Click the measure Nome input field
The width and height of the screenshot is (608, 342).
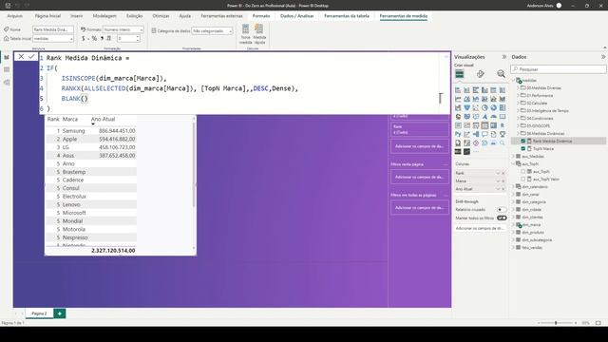tap(53, 29)
